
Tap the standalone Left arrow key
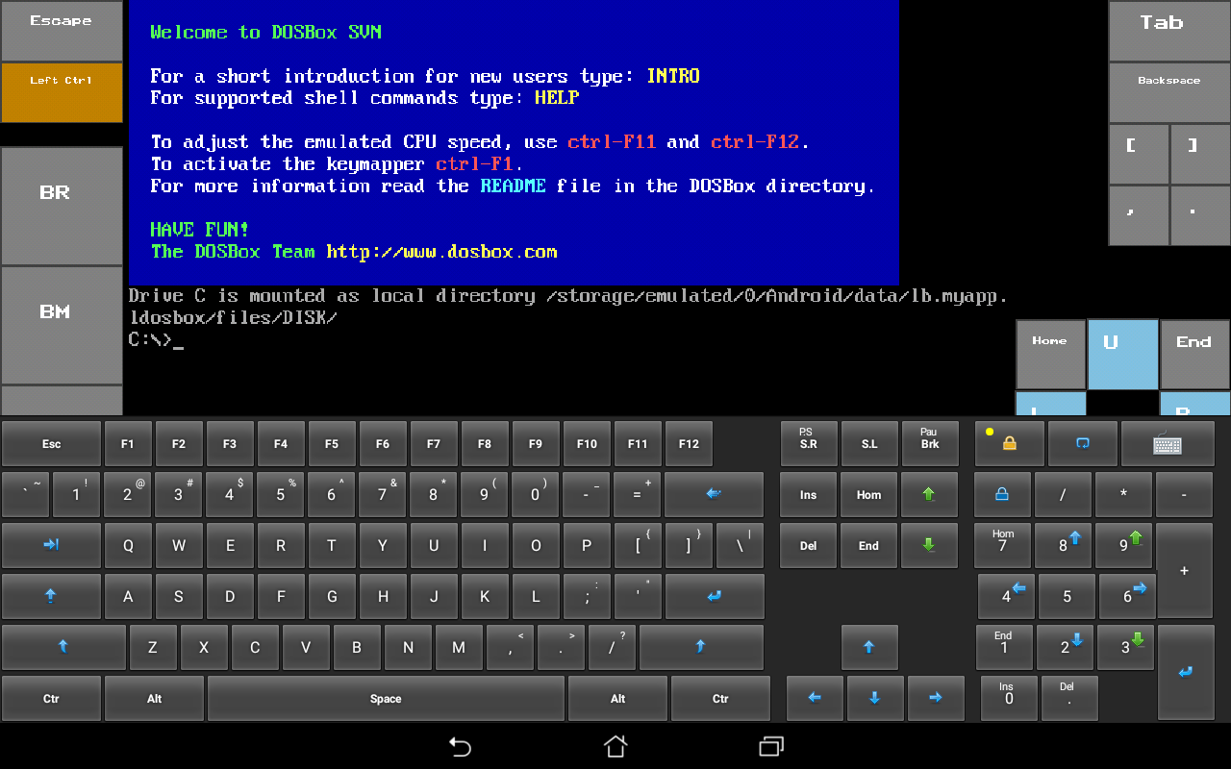[814, 698]
